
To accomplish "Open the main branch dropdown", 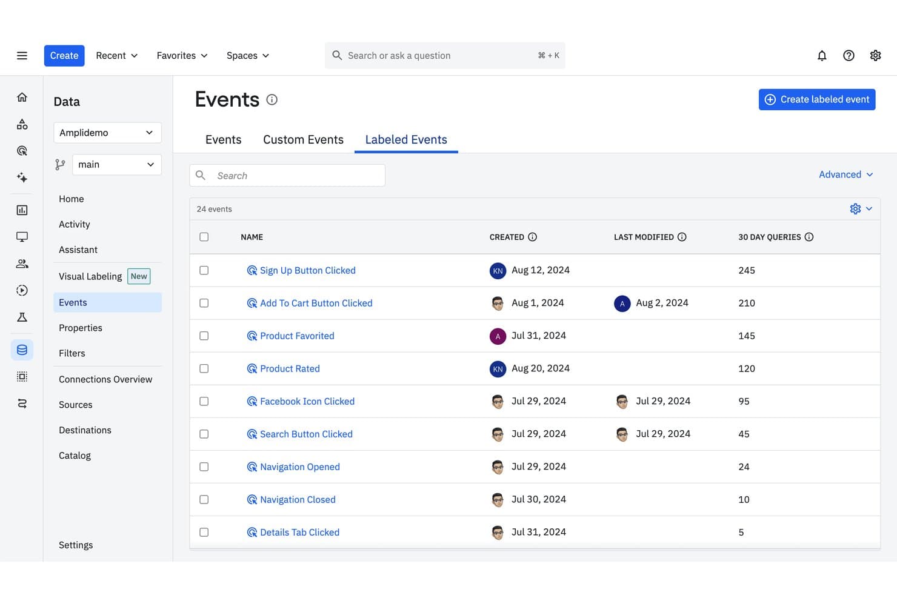I will click(116, 165).
